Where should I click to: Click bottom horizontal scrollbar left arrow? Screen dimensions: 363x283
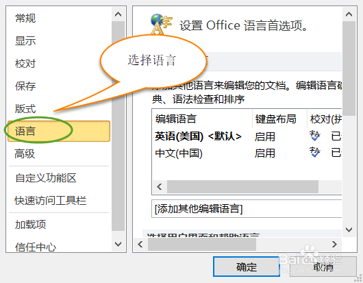pyautogui.click(x=140, y=244)
